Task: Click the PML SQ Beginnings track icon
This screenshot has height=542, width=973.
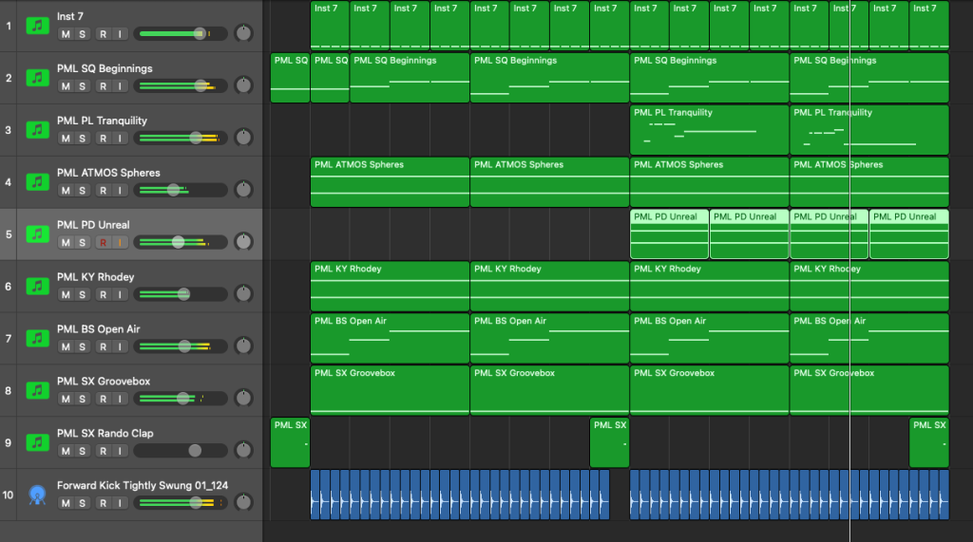Action: 38,77
